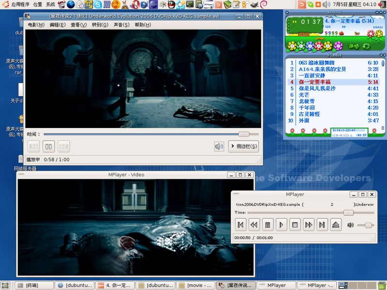The height and width of the screenshot is (290, 387).
Task: Skip to previous track in MPlayer
Action: pos(240,225)
